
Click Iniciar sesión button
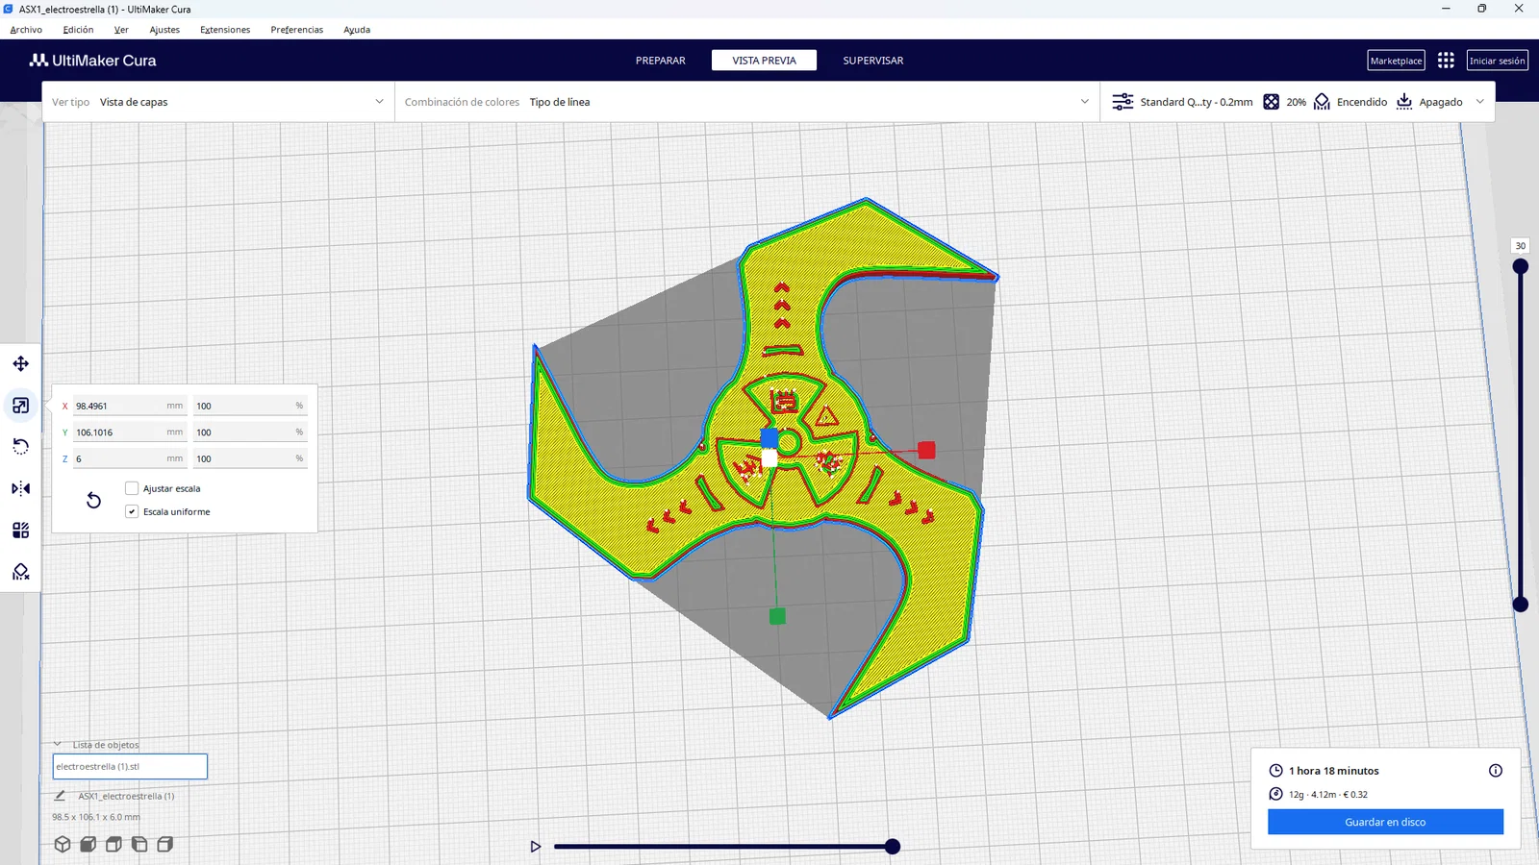(x=1498, y=61)
